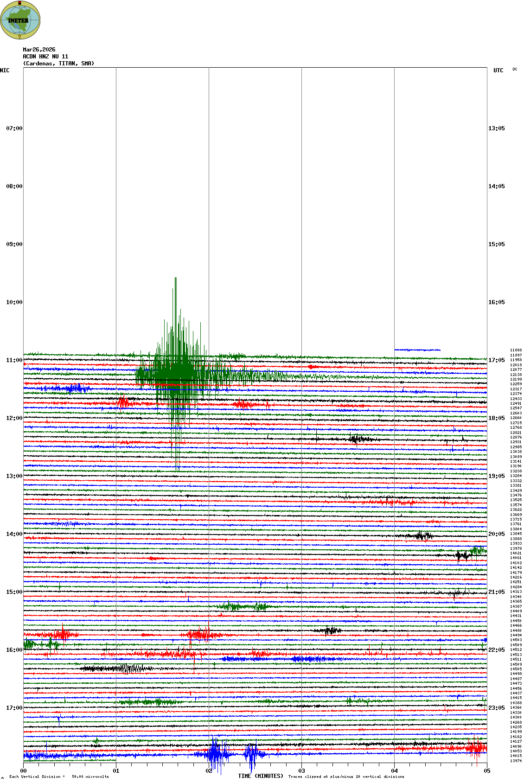Select the 11:00 local time label
Image resolution: width=524 pixels, height=783 pixels.
click(x=14, y=360)
